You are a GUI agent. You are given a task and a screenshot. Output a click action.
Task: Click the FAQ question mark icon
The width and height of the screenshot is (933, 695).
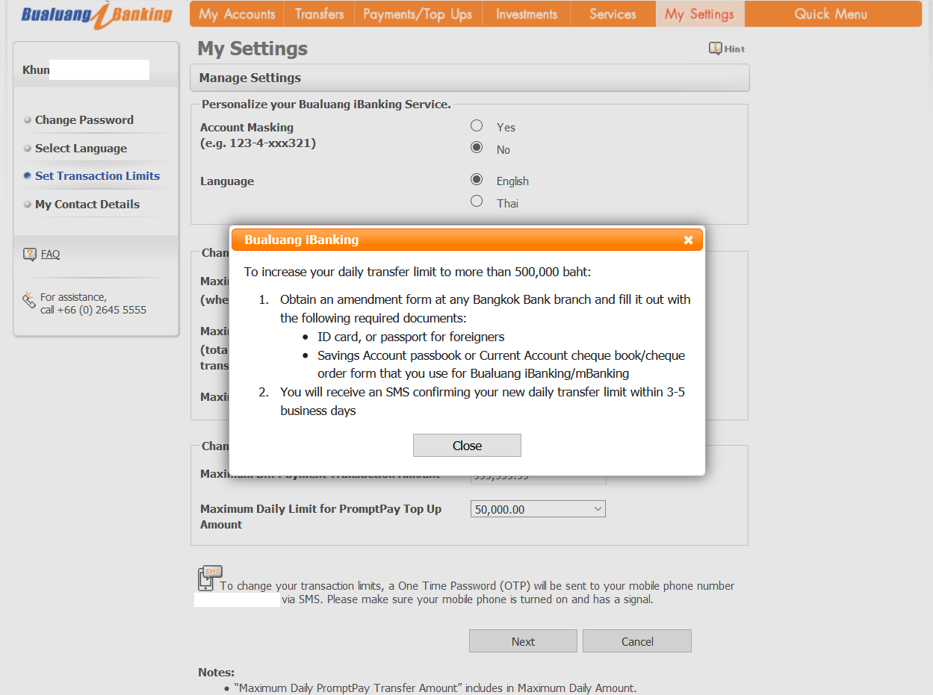click(30, 255)
